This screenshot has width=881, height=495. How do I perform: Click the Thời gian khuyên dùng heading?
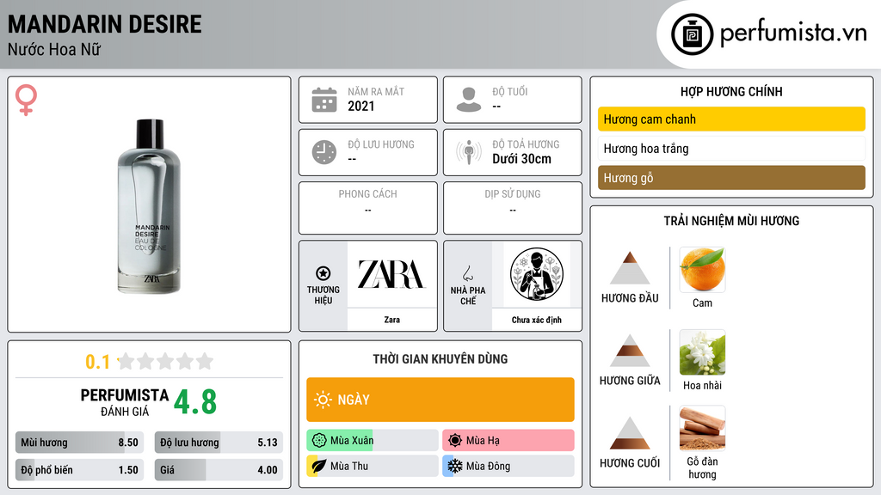tap(440, 358)
